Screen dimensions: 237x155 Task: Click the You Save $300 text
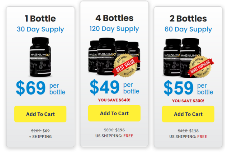tap(188, 101)
